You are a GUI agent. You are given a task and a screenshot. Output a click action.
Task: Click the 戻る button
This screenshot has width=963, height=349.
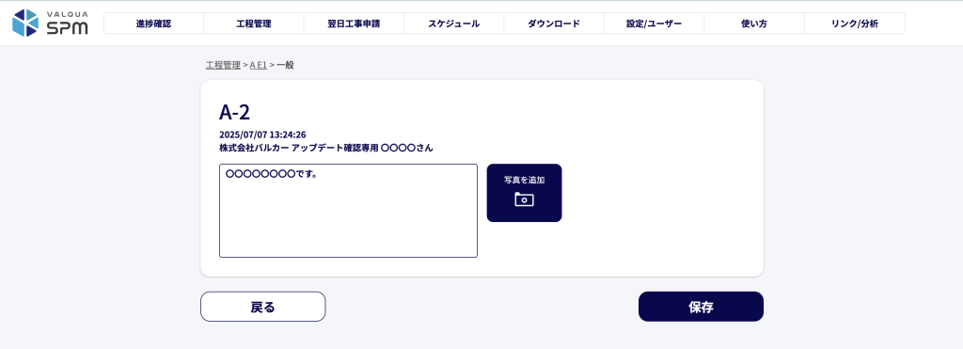point(263,307)
